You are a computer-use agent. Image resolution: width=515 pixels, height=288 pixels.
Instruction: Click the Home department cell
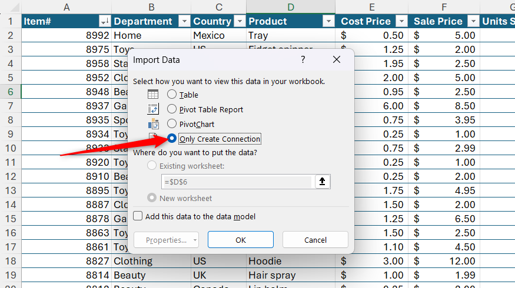(151, 35)
